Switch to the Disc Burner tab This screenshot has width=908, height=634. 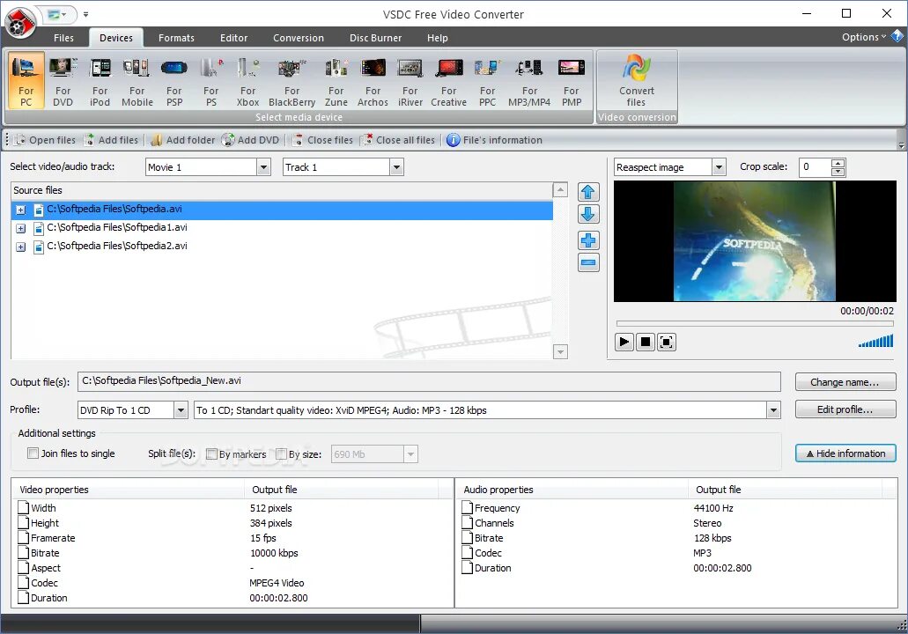click(375, 38)
